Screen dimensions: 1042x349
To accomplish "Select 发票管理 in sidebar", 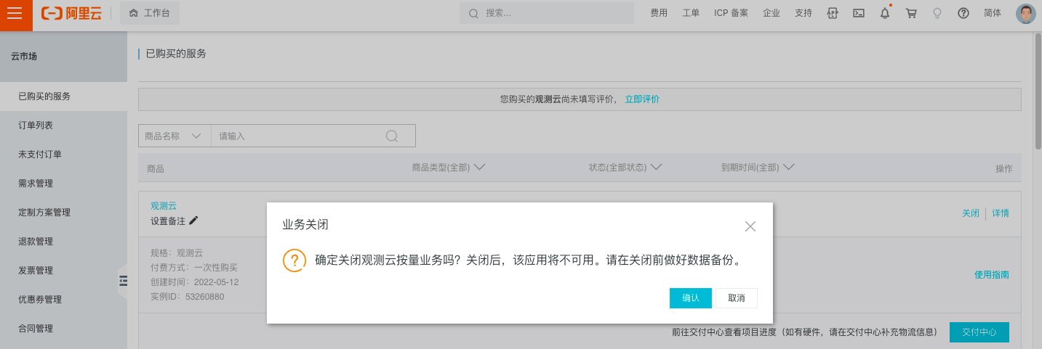I will pyautogui.click(x=63, y=270).
